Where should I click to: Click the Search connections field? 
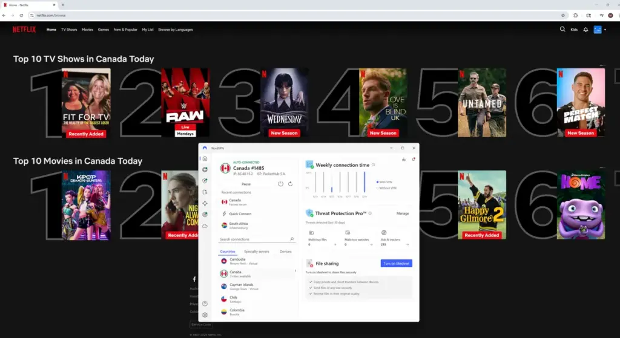tap(254, 239)
